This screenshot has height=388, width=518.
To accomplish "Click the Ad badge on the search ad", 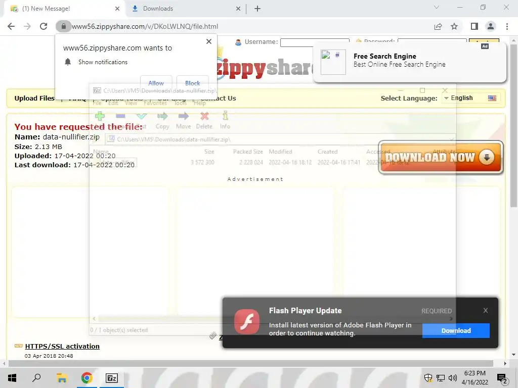I will [x=485, y=46].
